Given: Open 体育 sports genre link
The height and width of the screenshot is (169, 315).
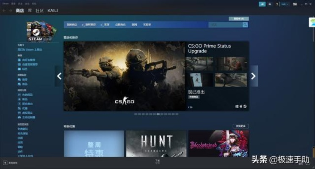Looking at the screenshot, I should (x=20, y=142).
